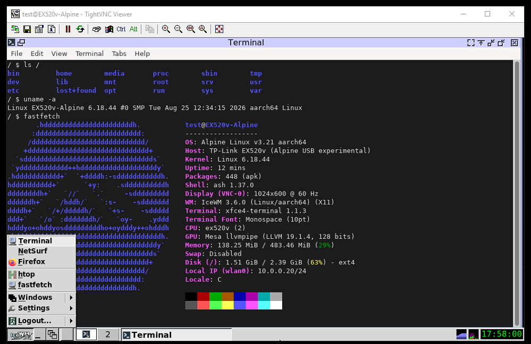Click the New connection toolbar icon
The height and width of the screenshot is (344, 531).
click(x=15, y=29)
